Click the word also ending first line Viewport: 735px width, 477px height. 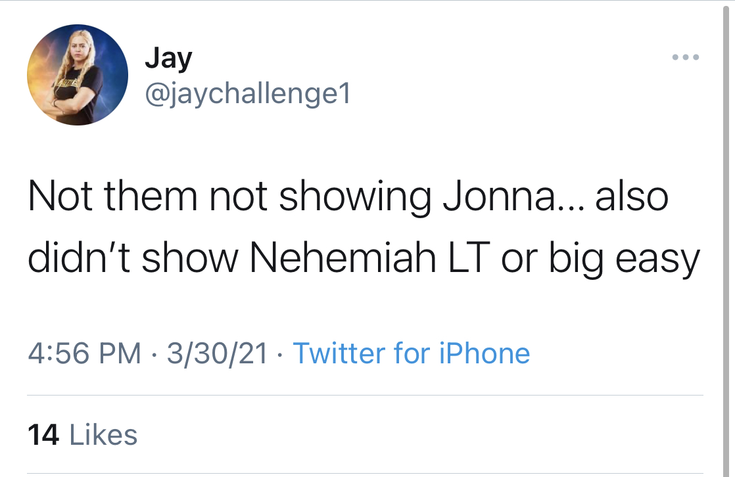tap(631, 196)
